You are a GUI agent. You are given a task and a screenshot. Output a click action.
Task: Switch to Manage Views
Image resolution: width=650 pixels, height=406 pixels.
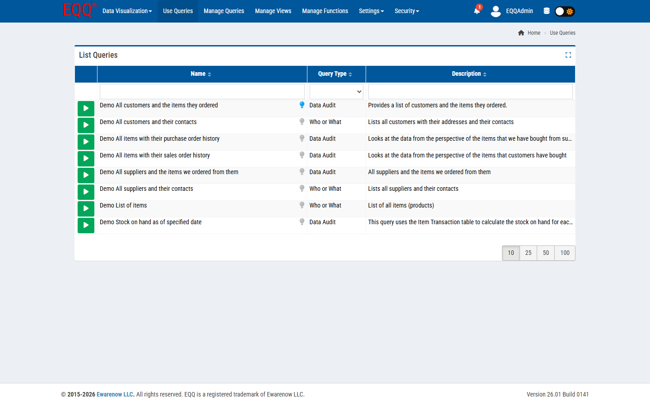[273, 11]
